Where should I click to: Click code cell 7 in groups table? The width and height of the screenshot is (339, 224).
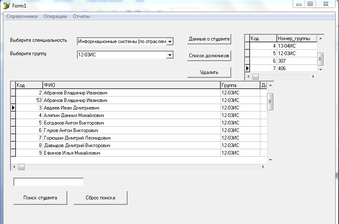point(263,69)
